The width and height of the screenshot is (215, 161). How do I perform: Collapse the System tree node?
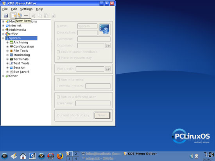(x=3, y=38)
